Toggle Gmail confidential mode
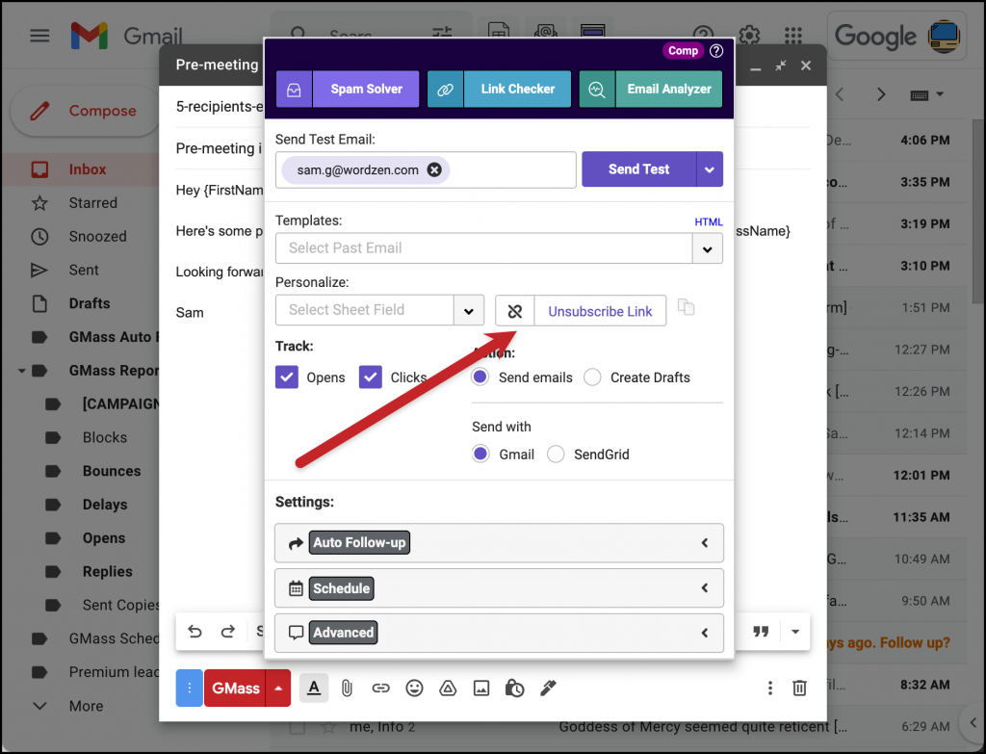 click(x=514, y=688)
